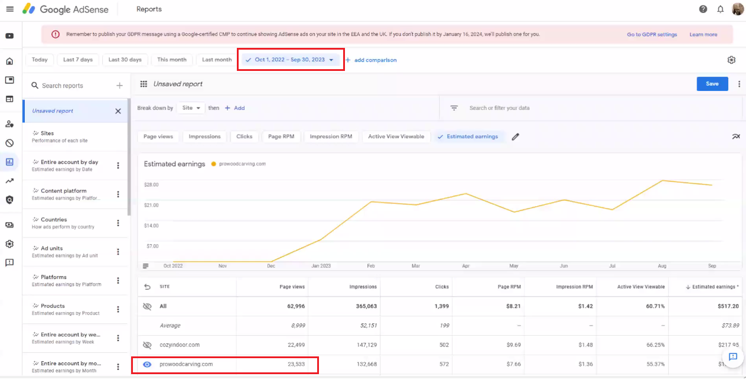
Task: Enable the Clicks metric chip
Action: (245, 137)
